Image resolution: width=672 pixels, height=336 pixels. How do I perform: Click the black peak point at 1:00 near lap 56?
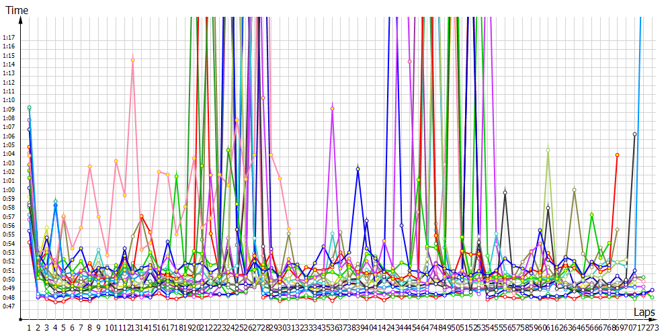click(x=505, y=192)
